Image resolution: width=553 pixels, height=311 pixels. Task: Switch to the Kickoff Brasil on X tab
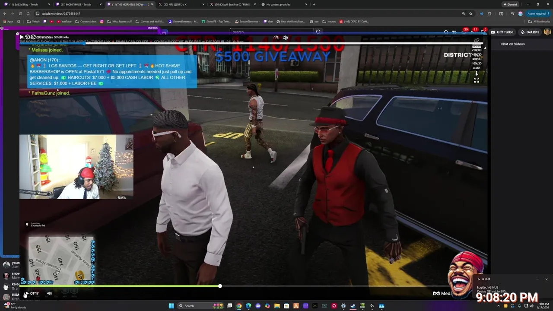point(232,4)
